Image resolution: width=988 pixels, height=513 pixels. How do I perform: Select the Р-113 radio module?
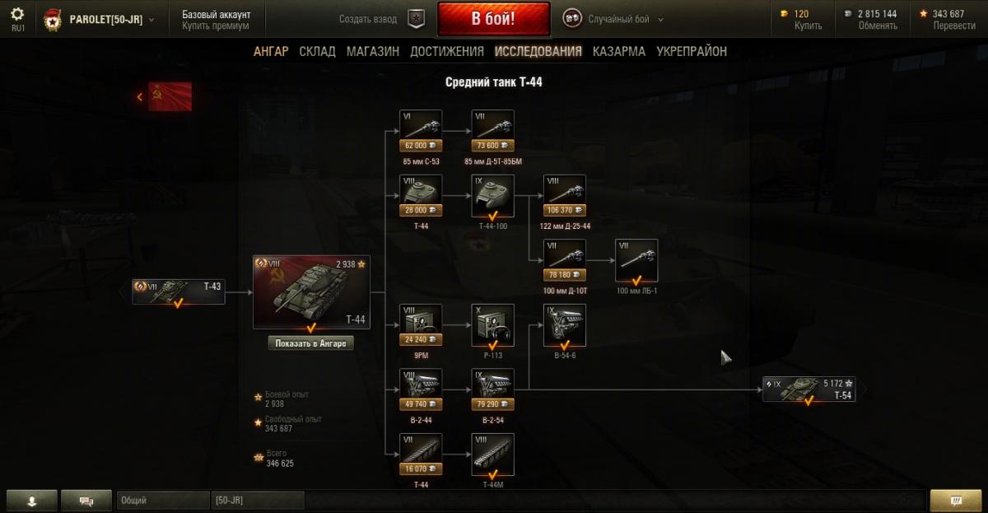tap(493, 325)
